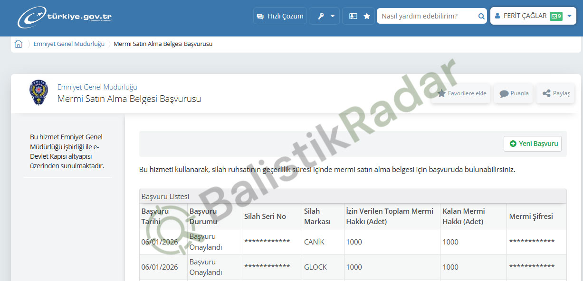Click the Hızlı Çözüm button
The width and height of the screenshot is (583, 281).
tap(280, 16)
